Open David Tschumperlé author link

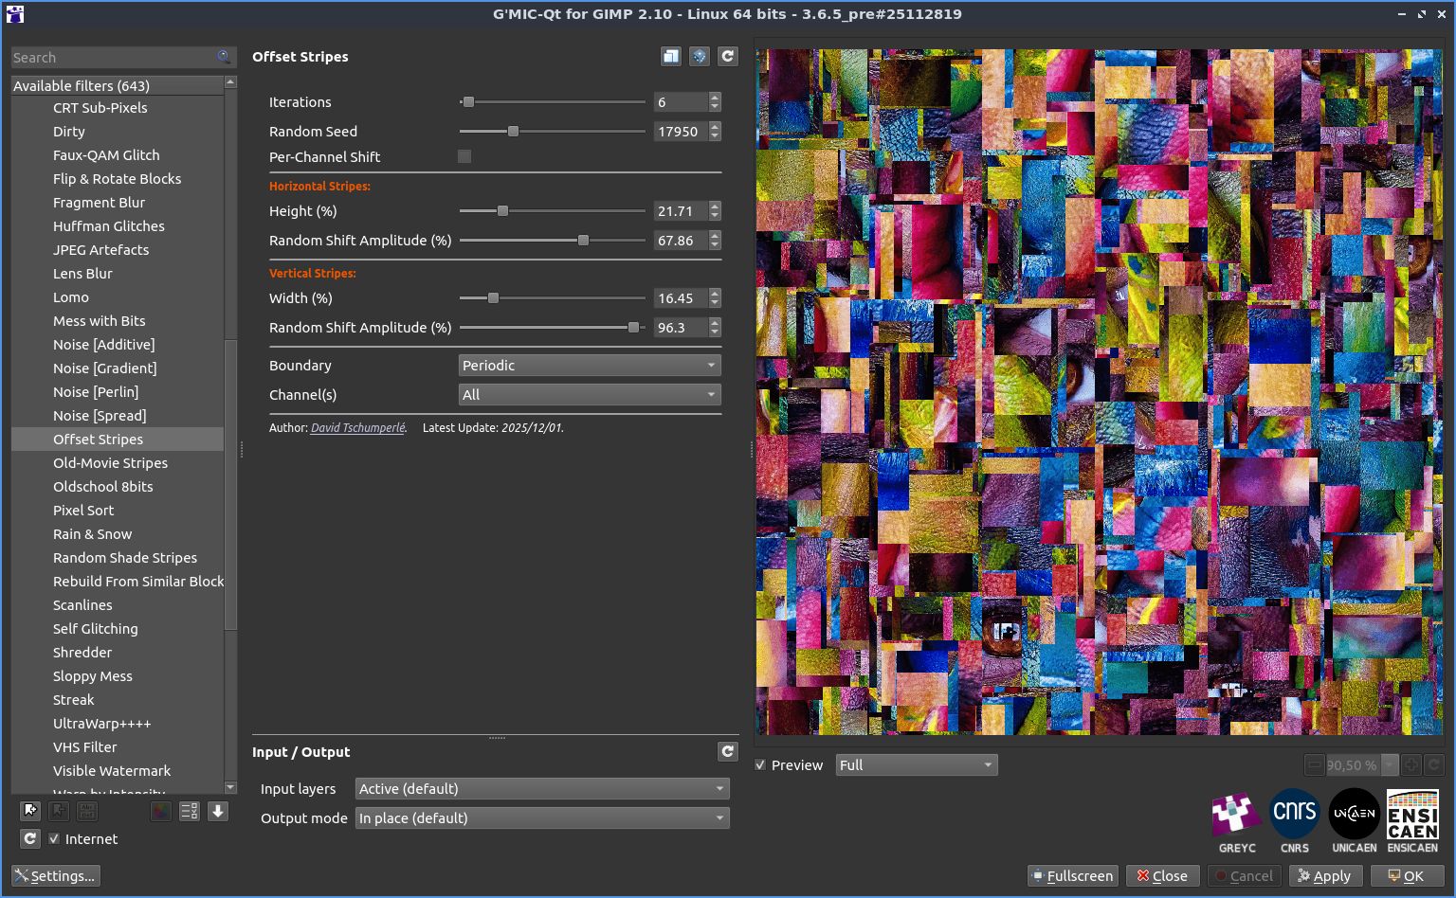click(x=357, y=428)
